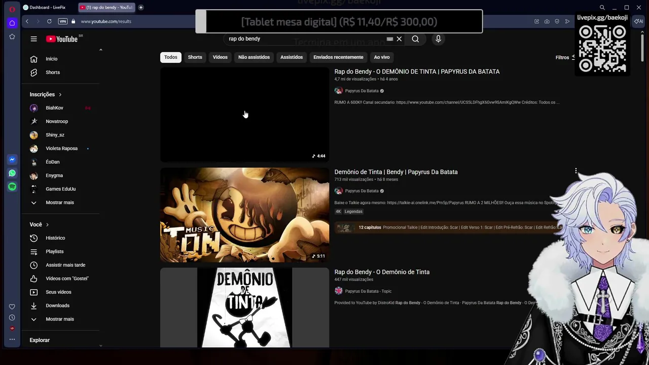
Task: Open BiahKov channel subscription
Action: tap(61, 108)
